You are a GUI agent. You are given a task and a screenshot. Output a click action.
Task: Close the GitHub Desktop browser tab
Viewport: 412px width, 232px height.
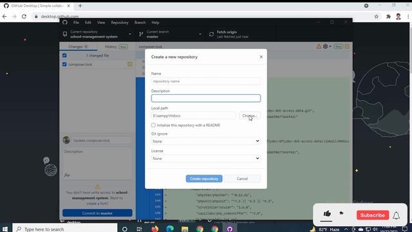[x=69, y=6]
